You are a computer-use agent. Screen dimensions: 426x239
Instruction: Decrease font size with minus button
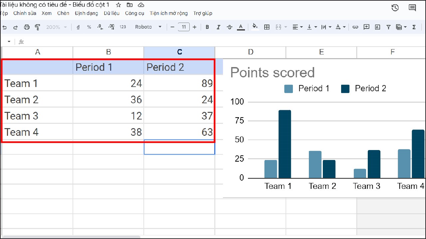coord(172,27)
